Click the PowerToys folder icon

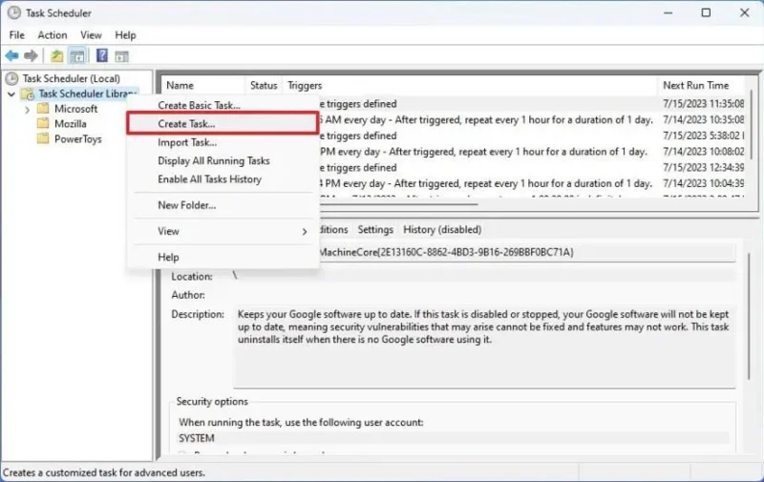tap(43, 138)
